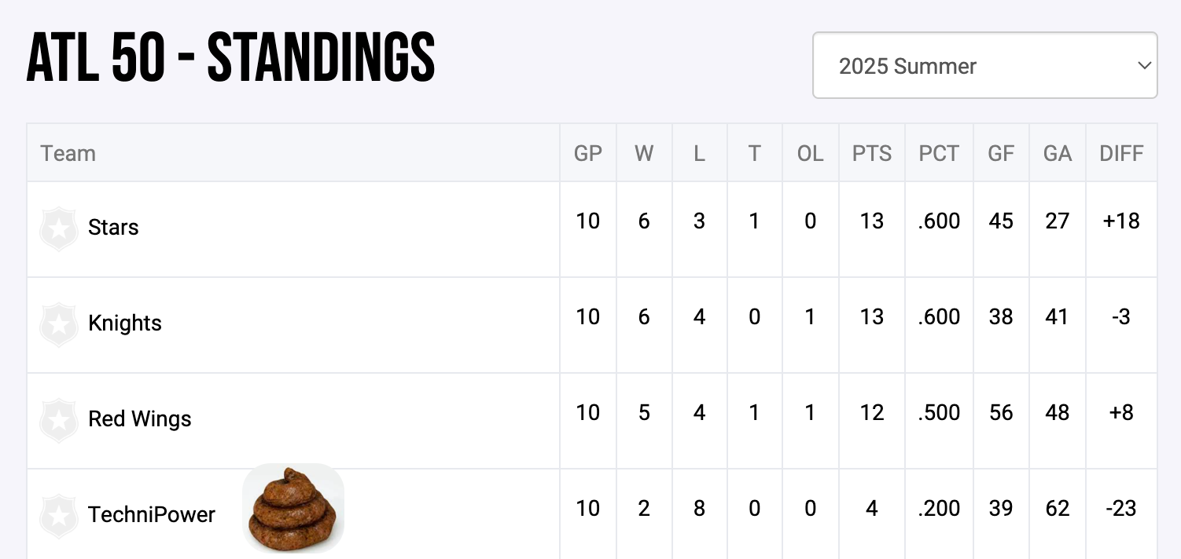Sort by the L column header
This screenshot has width=1181, height=559.
click(699, 153)
